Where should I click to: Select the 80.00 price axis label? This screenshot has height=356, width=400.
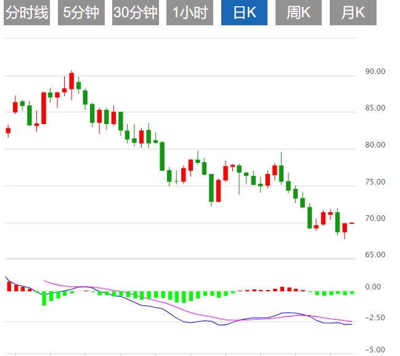375,145
